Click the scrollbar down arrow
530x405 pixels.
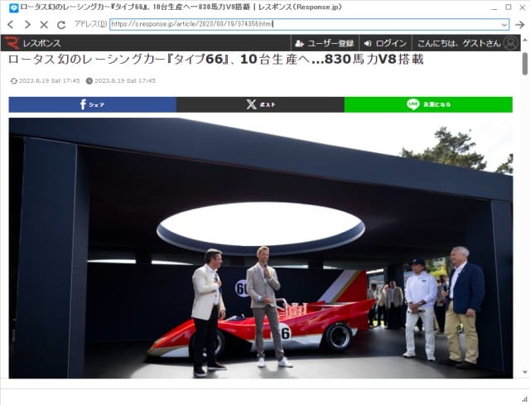pyautogui.click(x=524, y=372)
